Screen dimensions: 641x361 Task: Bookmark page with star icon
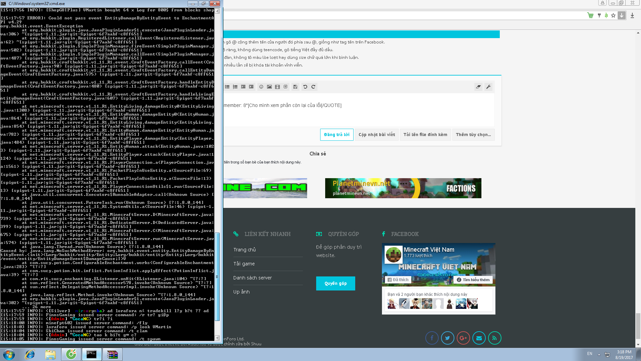613,15
